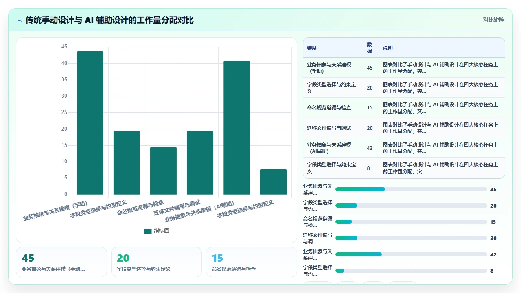Select the shortest chart bar valued 8
Screen dimensions: 521x293
tap(273, 182)
